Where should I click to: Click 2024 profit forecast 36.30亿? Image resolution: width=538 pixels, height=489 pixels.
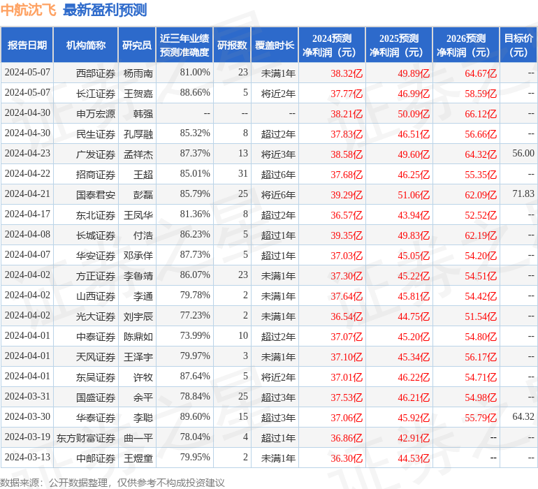(347, 458)
